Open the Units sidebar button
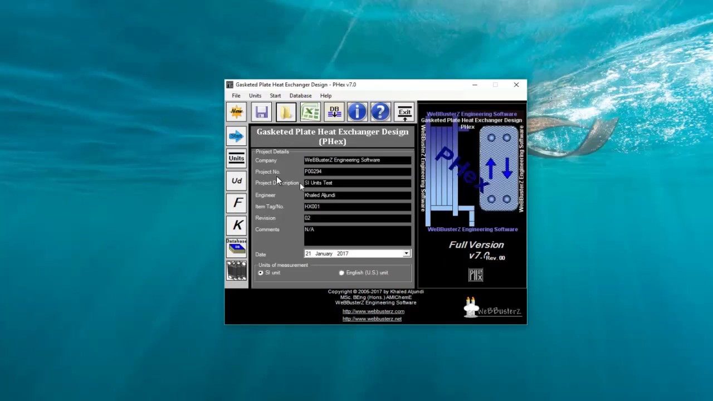Viewport: 713px width, 401px height. [x=237, y=158]
